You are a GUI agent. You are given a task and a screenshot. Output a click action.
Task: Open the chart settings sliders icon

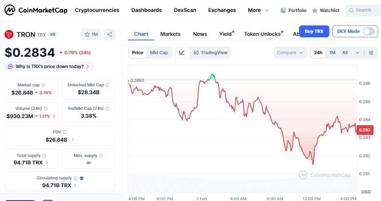[371, 53]
